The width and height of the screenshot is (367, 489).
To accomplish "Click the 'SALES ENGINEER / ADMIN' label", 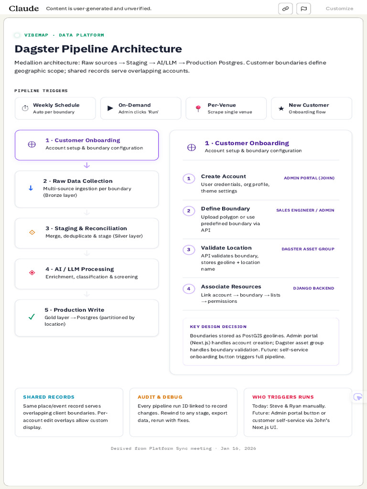I will point(305,210).
